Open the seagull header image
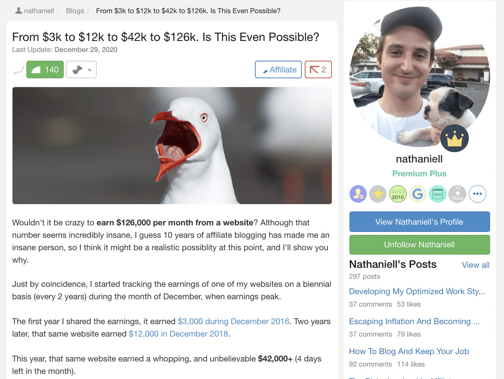504x379 pixels. coord(172,146)
